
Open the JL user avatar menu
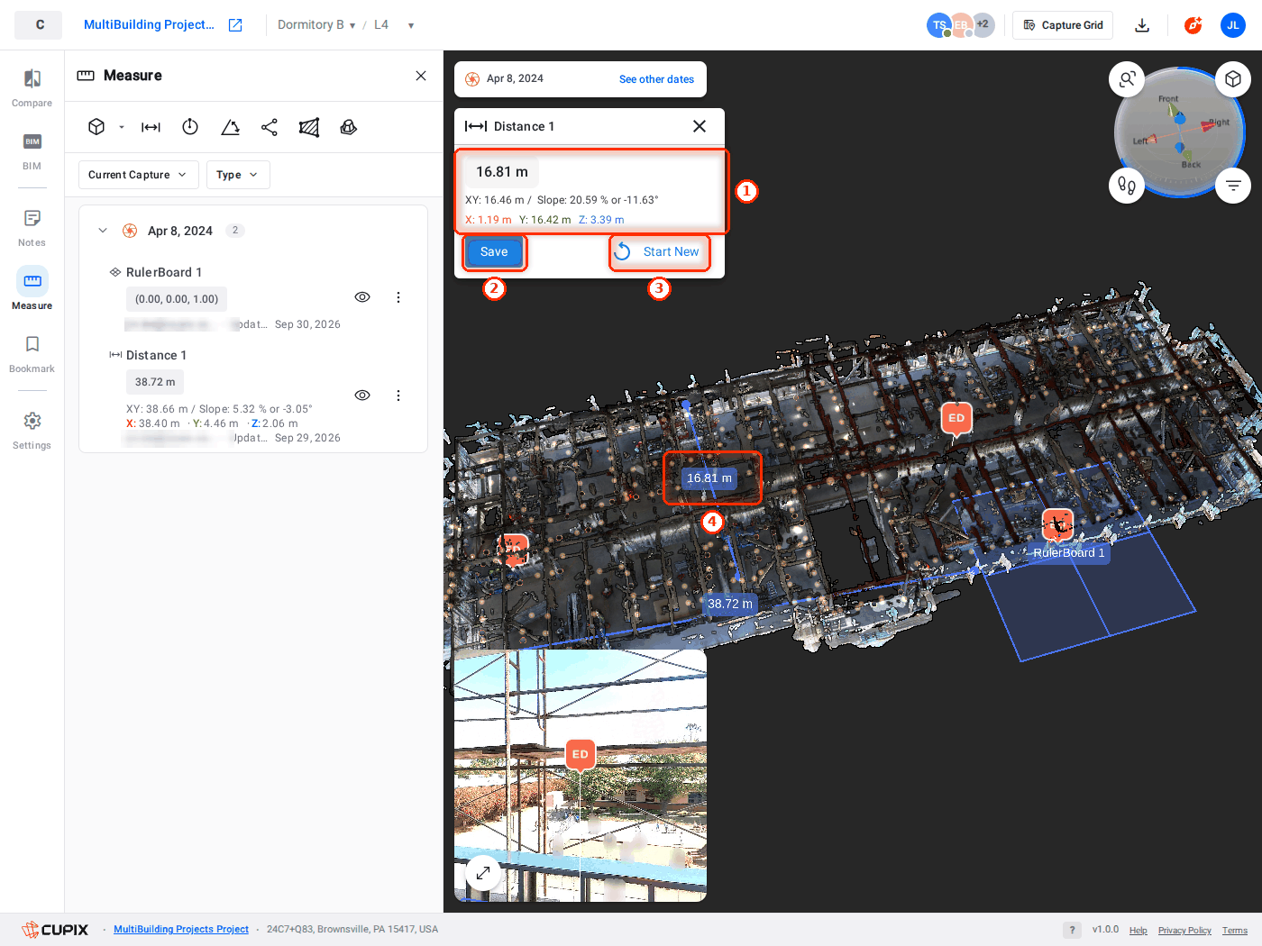[1233, 25]
